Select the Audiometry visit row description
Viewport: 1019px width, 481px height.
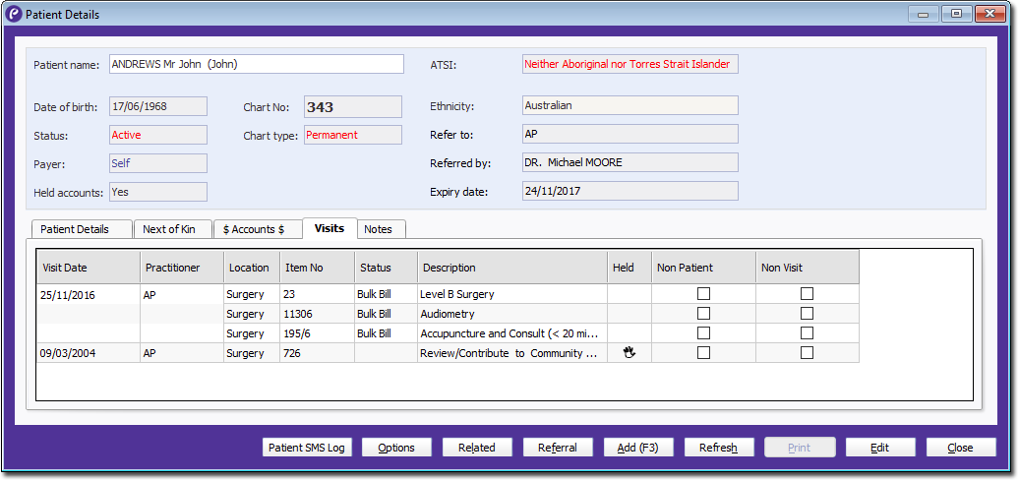tap(511, 314)
